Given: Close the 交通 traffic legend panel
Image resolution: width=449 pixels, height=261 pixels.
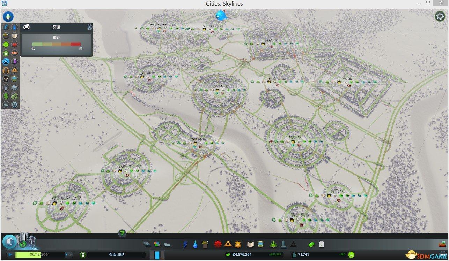Looking at the screenshot, I should click(x=89, y=27).
